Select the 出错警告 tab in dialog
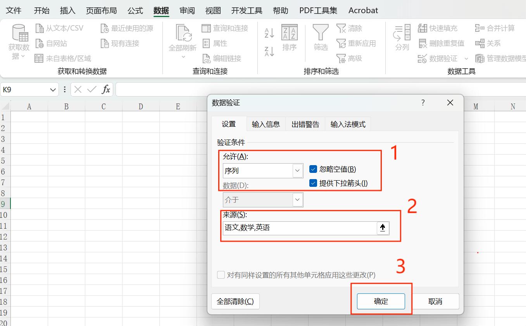Image resolution: width=526 pixels, height=326 pixels. pyautogui.click(x=305, y=124)
